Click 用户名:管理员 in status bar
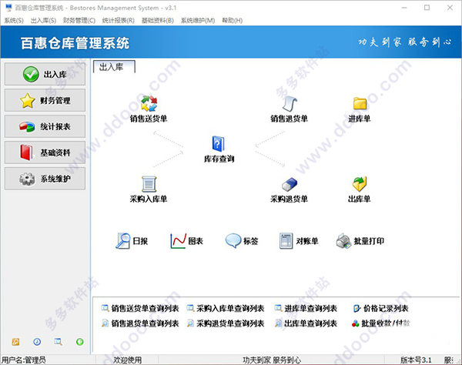This screenshot has width=462, height=365. click(24, 360)
